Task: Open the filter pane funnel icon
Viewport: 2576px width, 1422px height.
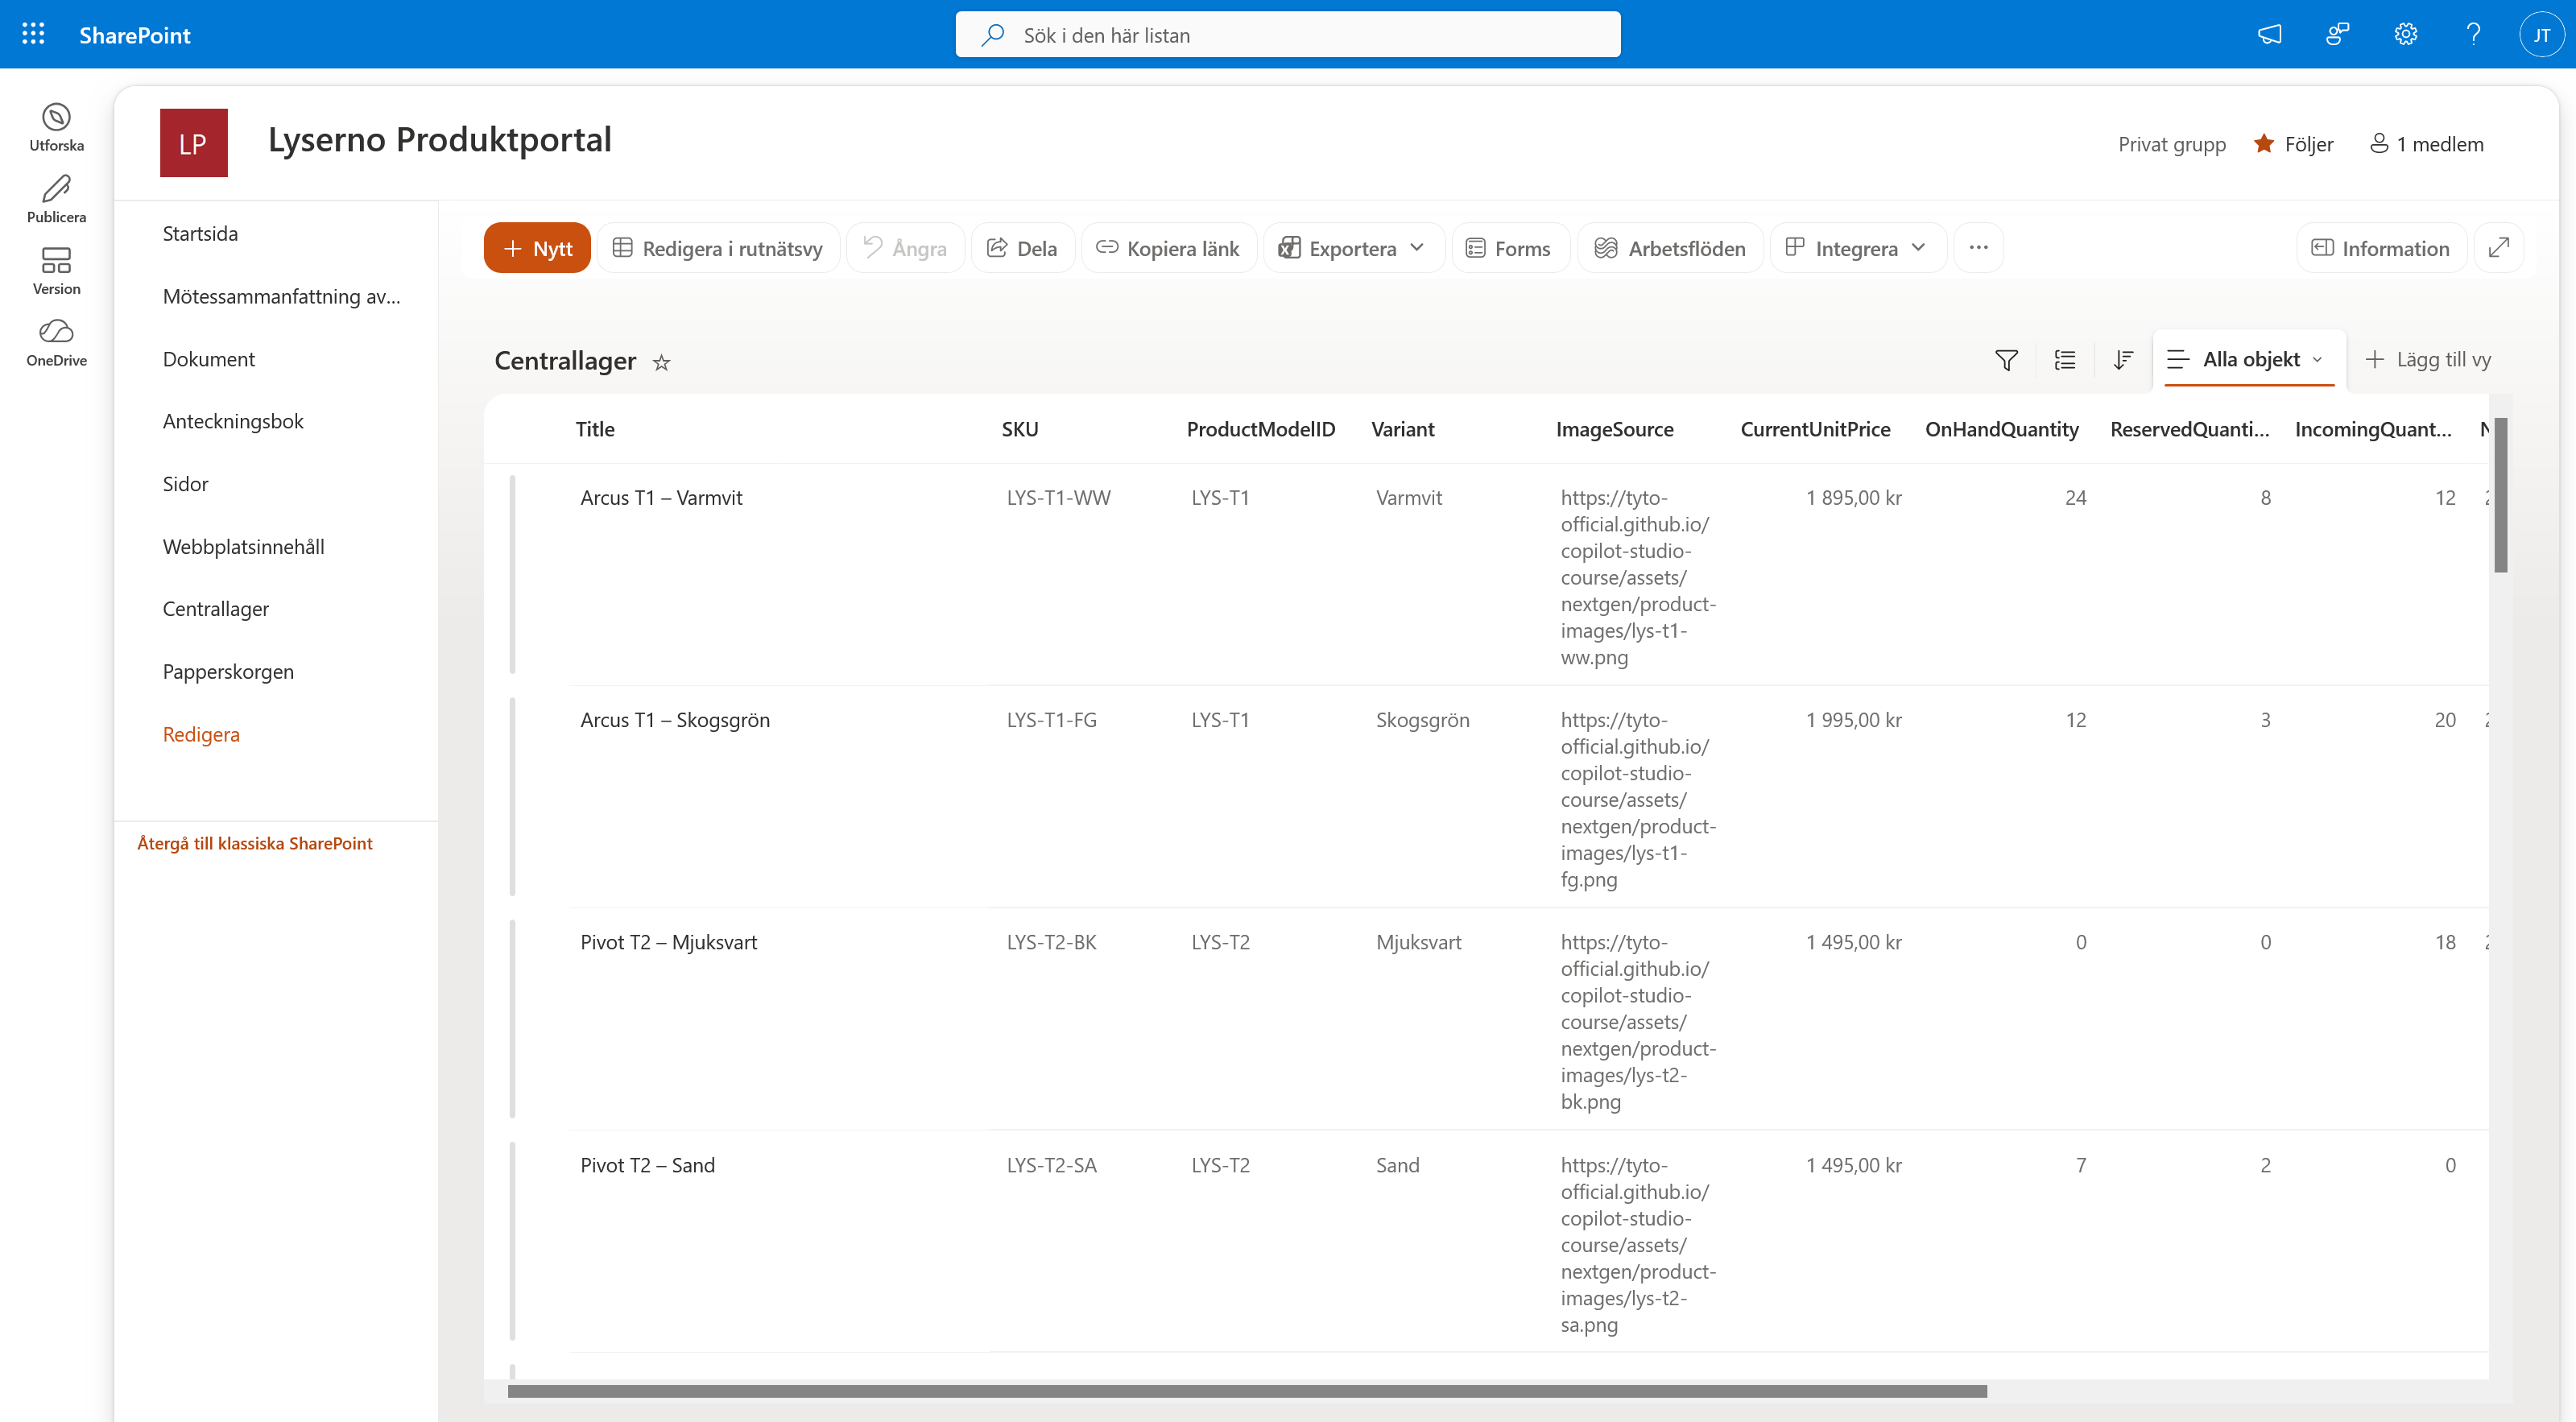Action: 2006,360
